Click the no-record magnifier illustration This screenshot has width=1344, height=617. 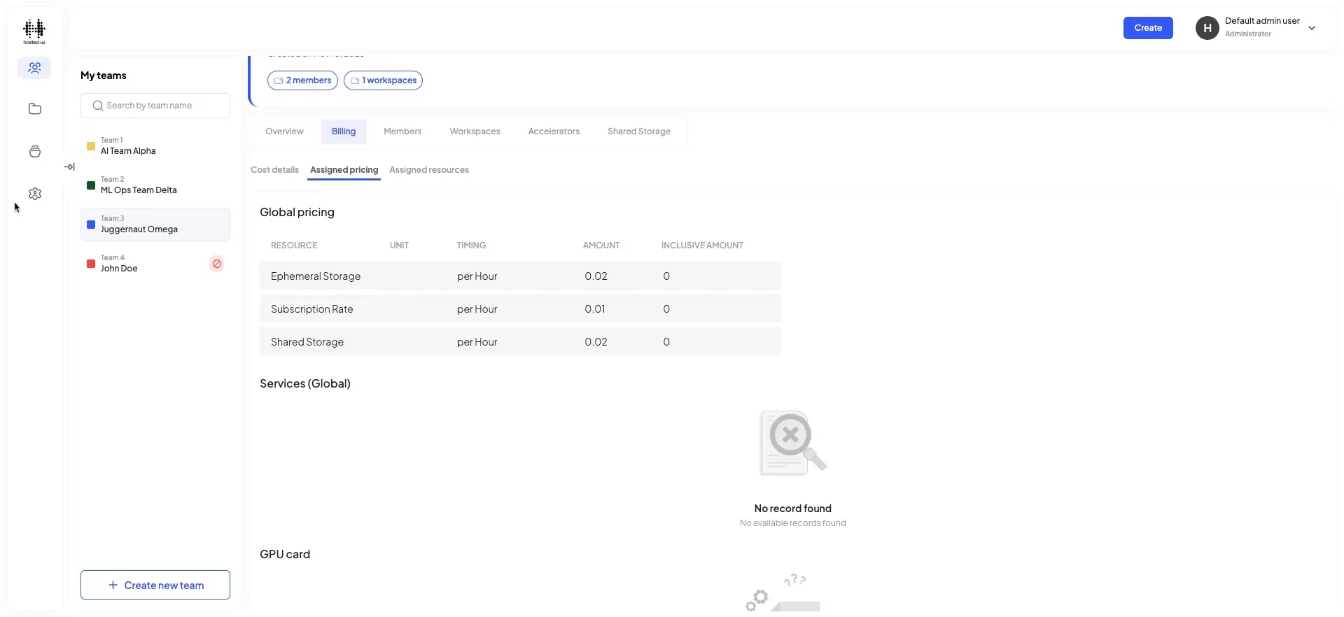[793, 443]
